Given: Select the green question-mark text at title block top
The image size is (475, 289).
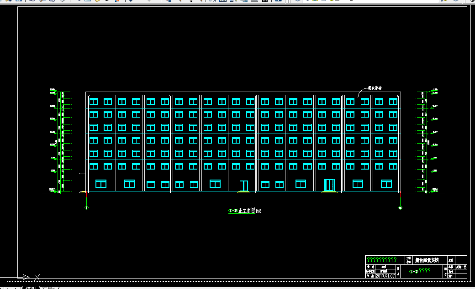Looking at the screenshot, I should tap(382, 260).
